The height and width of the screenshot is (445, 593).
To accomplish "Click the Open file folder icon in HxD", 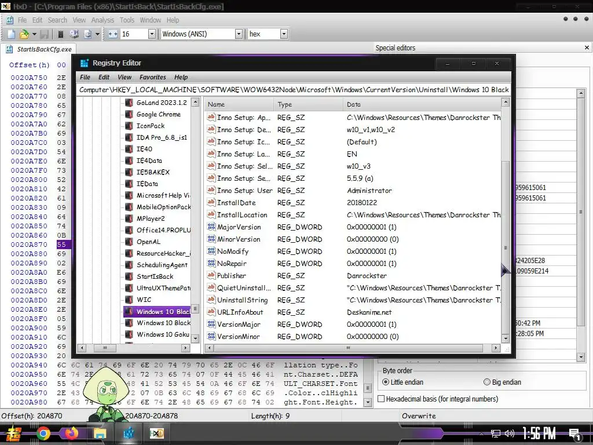I will click(x=24, y=34).
